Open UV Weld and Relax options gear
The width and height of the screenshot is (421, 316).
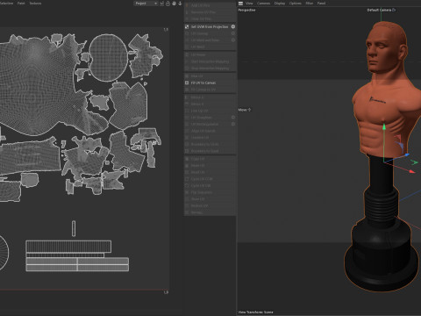tap(233, 40)
